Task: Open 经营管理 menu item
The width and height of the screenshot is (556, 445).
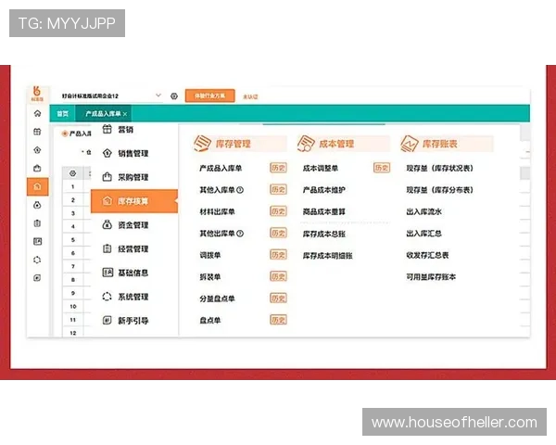Action: [133, 248]
